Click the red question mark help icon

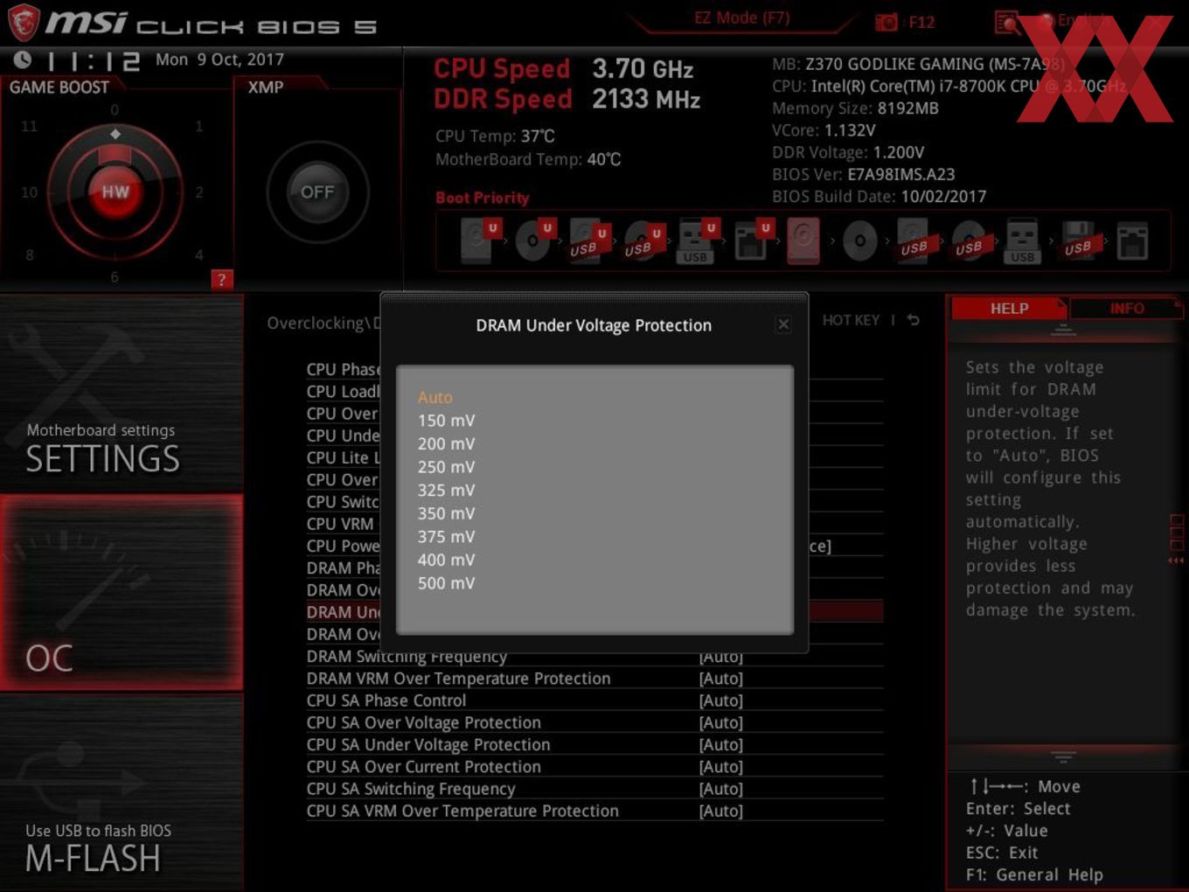(x=222, y=279)
